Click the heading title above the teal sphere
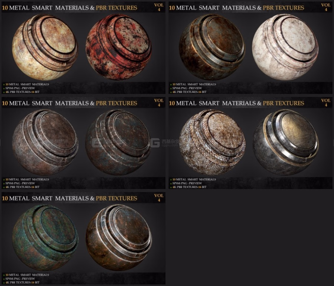The image size is (334, 286). tap(69, 198)
